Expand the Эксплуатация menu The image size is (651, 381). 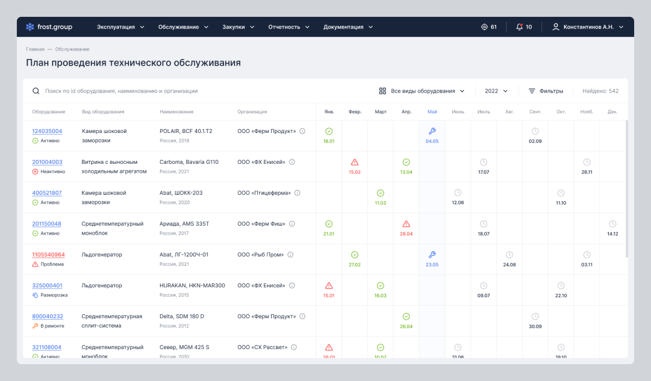[121, 27]
